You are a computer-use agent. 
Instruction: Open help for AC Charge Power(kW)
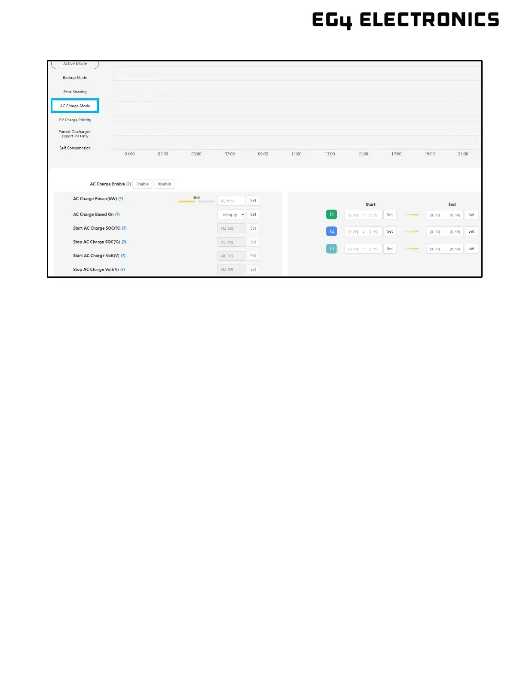point(121,199)
